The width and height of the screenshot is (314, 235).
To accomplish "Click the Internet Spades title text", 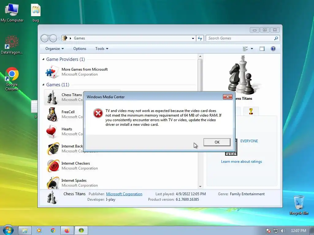I will click(x=74, y=181).
